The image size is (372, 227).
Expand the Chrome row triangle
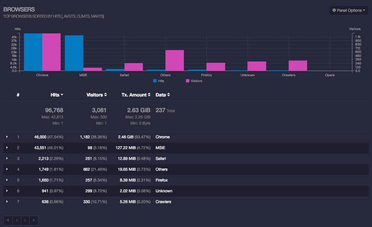click(x=7, y=137)
